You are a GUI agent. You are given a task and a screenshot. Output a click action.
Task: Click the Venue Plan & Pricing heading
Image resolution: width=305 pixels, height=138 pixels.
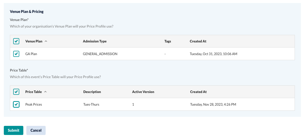pyautogui.click(x=27, y=12)
